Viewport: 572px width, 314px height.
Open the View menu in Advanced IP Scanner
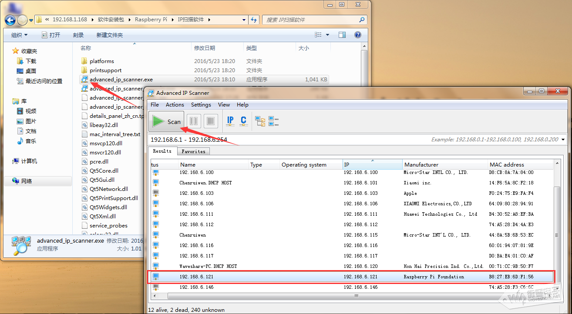pyautogui.click(x=224, y=104)
